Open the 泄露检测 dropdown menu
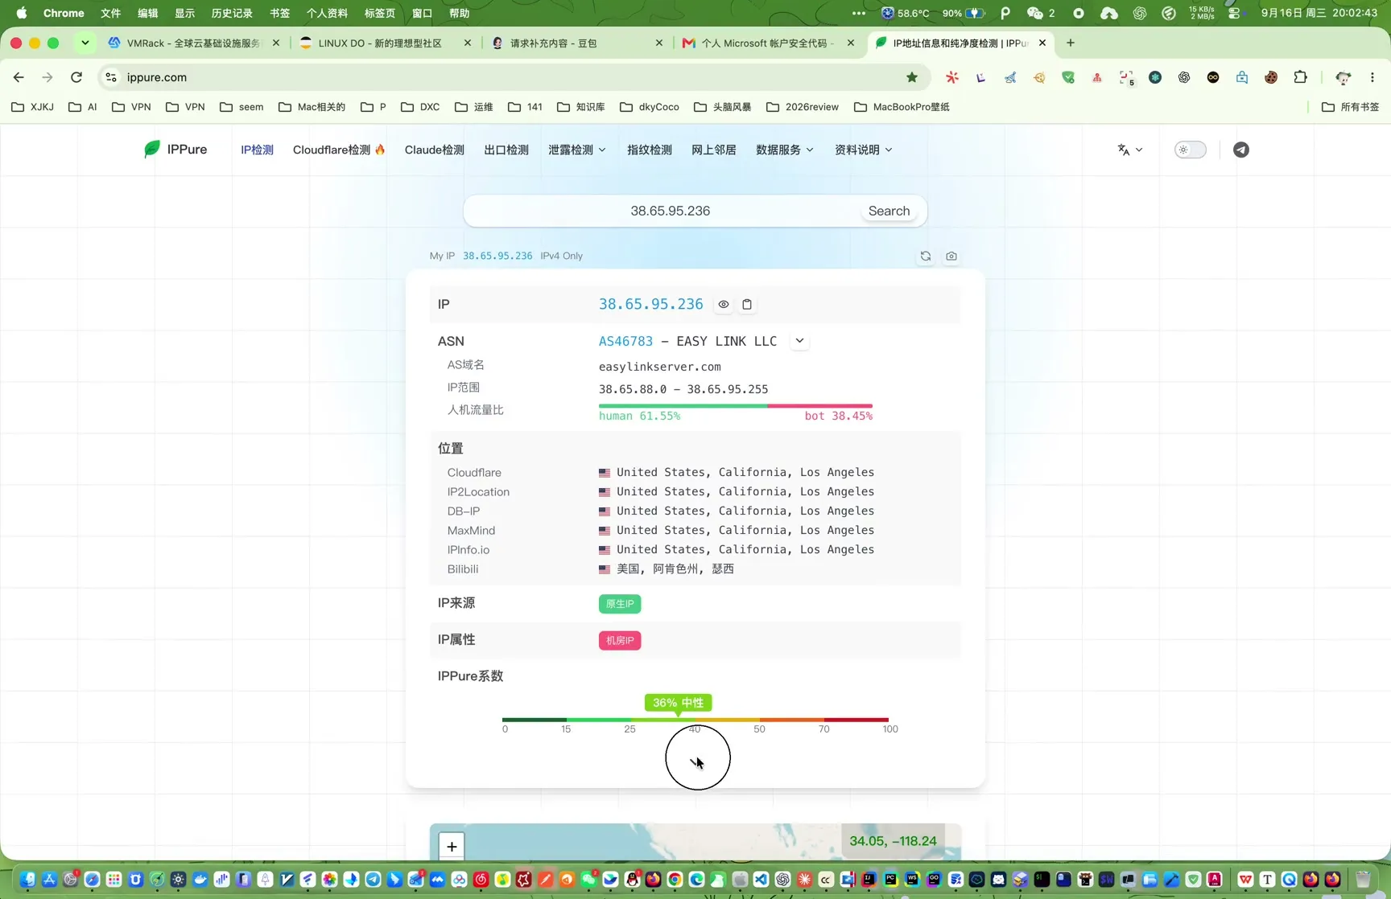 [577, 150]
